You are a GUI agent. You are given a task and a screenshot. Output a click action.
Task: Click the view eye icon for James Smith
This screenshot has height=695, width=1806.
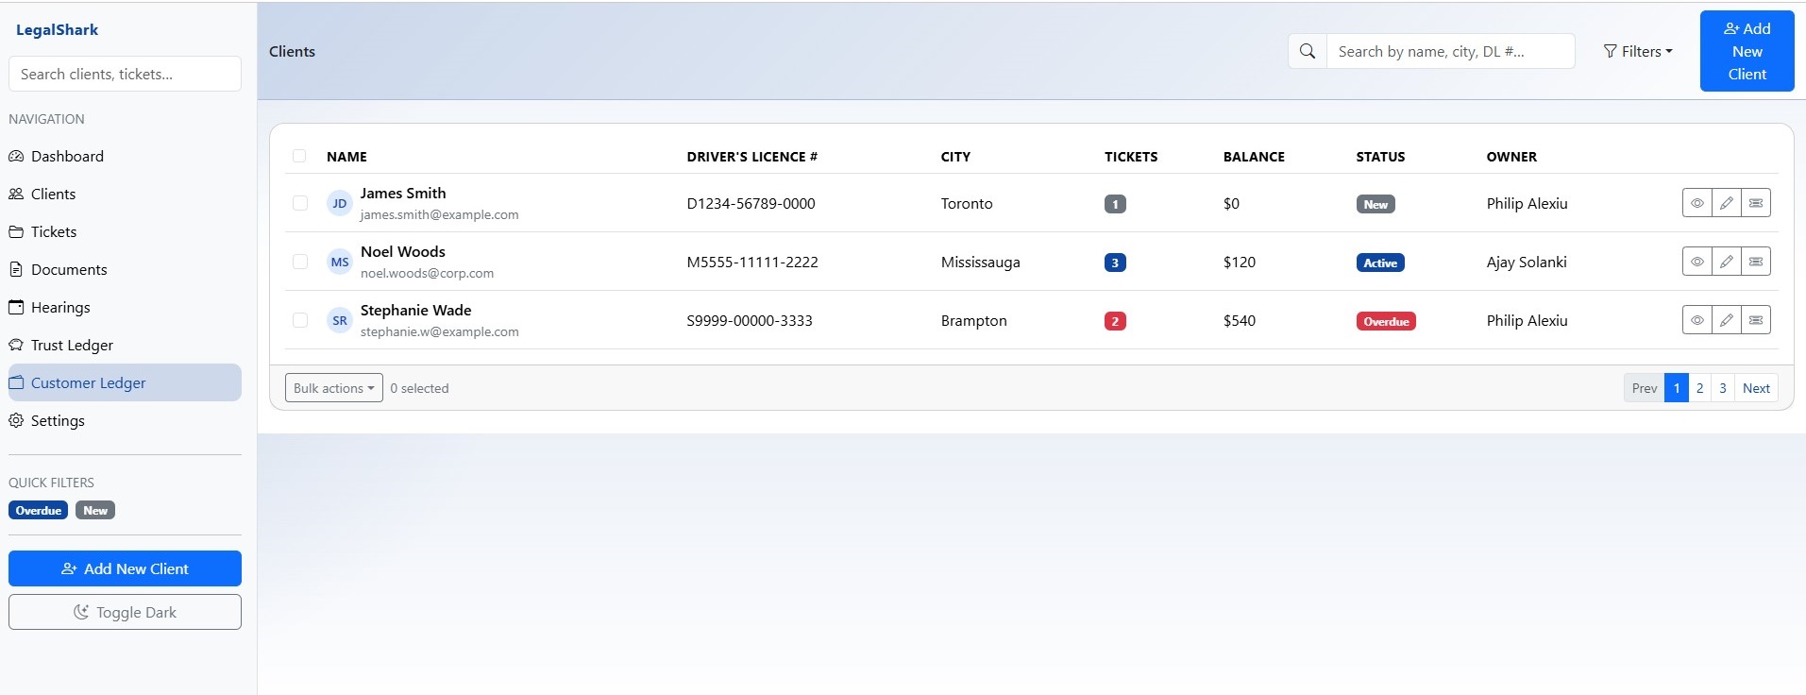tap(1696, 203)
